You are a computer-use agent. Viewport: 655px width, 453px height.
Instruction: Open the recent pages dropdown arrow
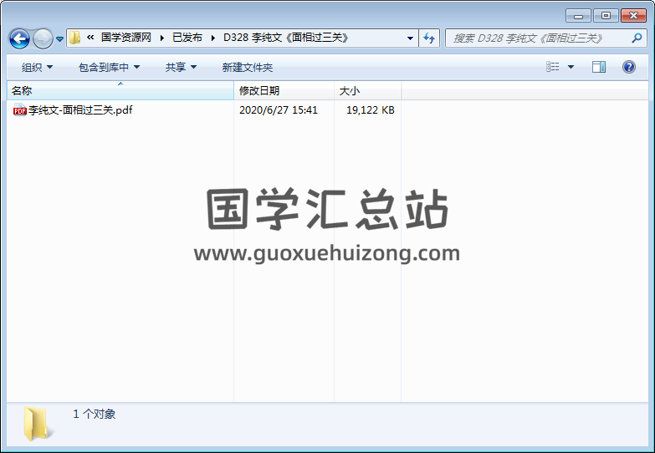(x=59, y=38)
